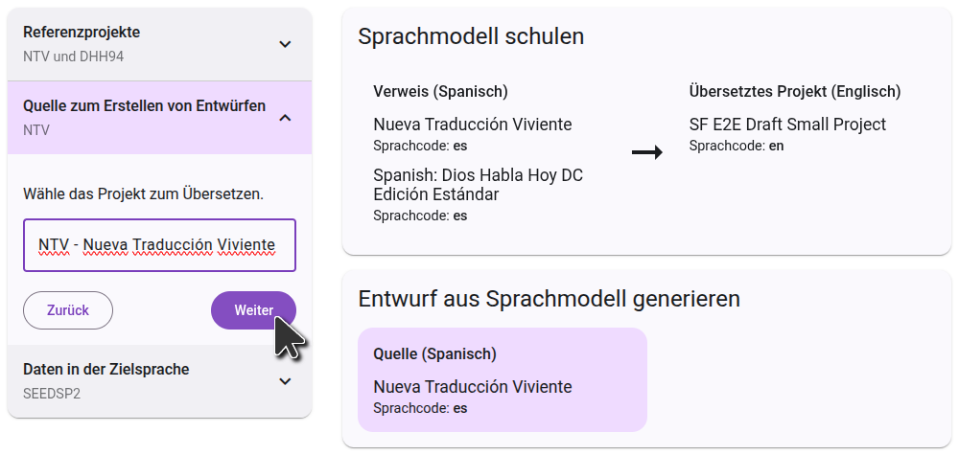Select the Verweis (Spanisch) label
Viewport: 959px width, 455px height.
pyautogui.click(x=440, y=92)
